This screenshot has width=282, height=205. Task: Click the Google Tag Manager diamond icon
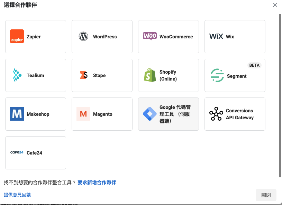coord(150,114)
